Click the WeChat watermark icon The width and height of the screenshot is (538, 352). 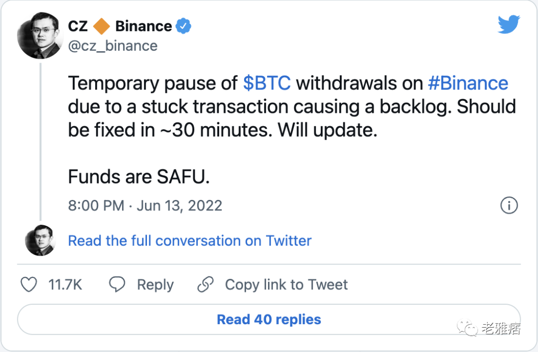tap(468, 328)
